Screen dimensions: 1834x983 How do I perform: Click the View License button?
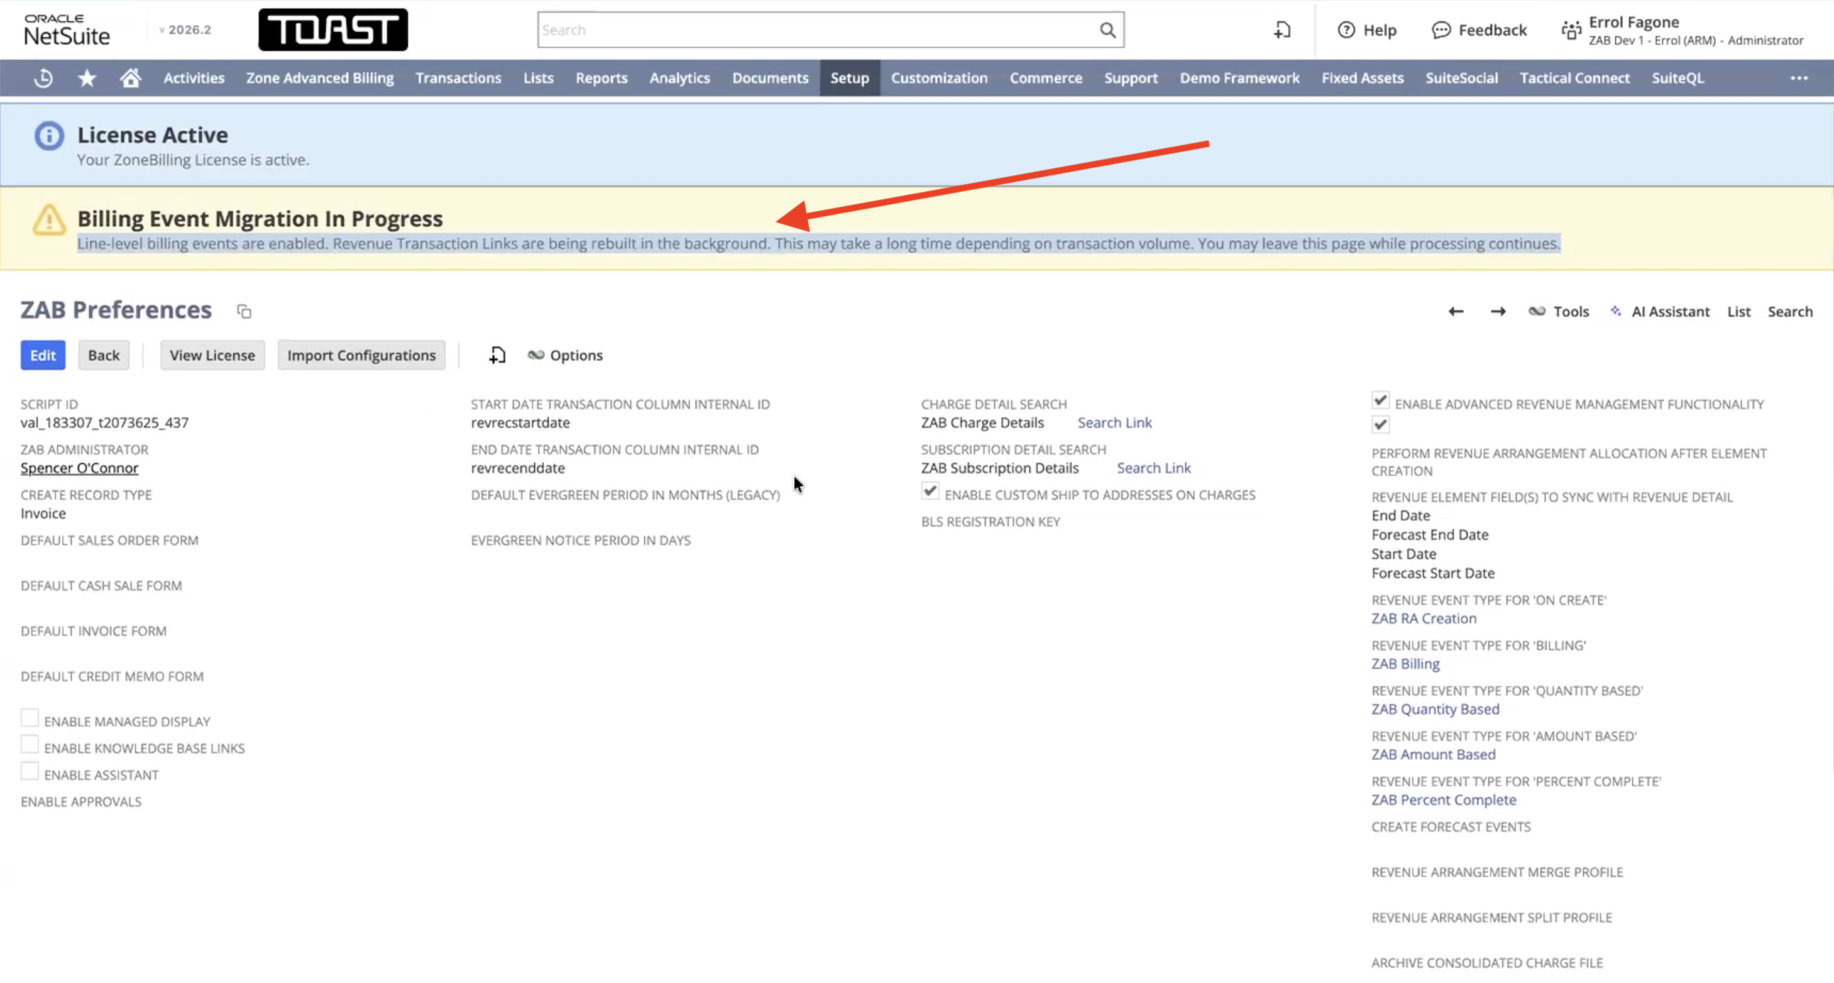[x=212, y=355]
